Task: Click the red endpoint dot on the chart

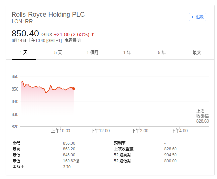Action: 74,89
